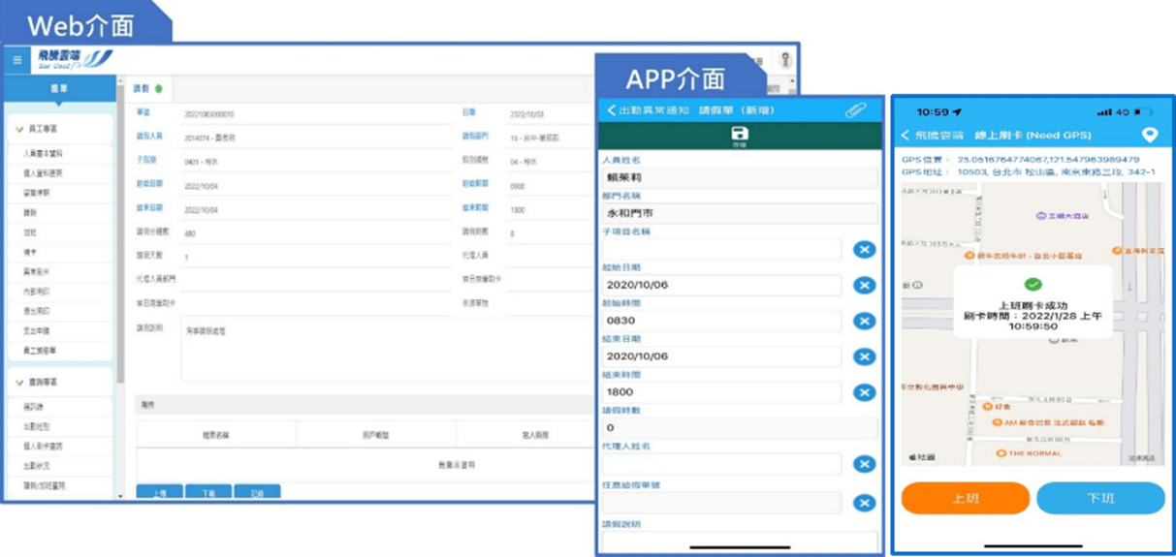This screenshot has width=1176, height=557.
Task: Go back from 線上刷卡 screen
Action: click(x=906, y=136)
